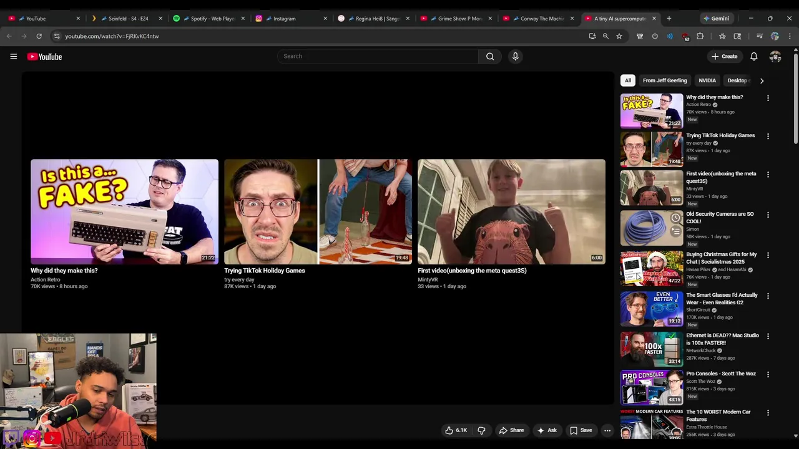This screenshot has height=449, width=799.
Task: Click the Share button
Action: (511, 430)
